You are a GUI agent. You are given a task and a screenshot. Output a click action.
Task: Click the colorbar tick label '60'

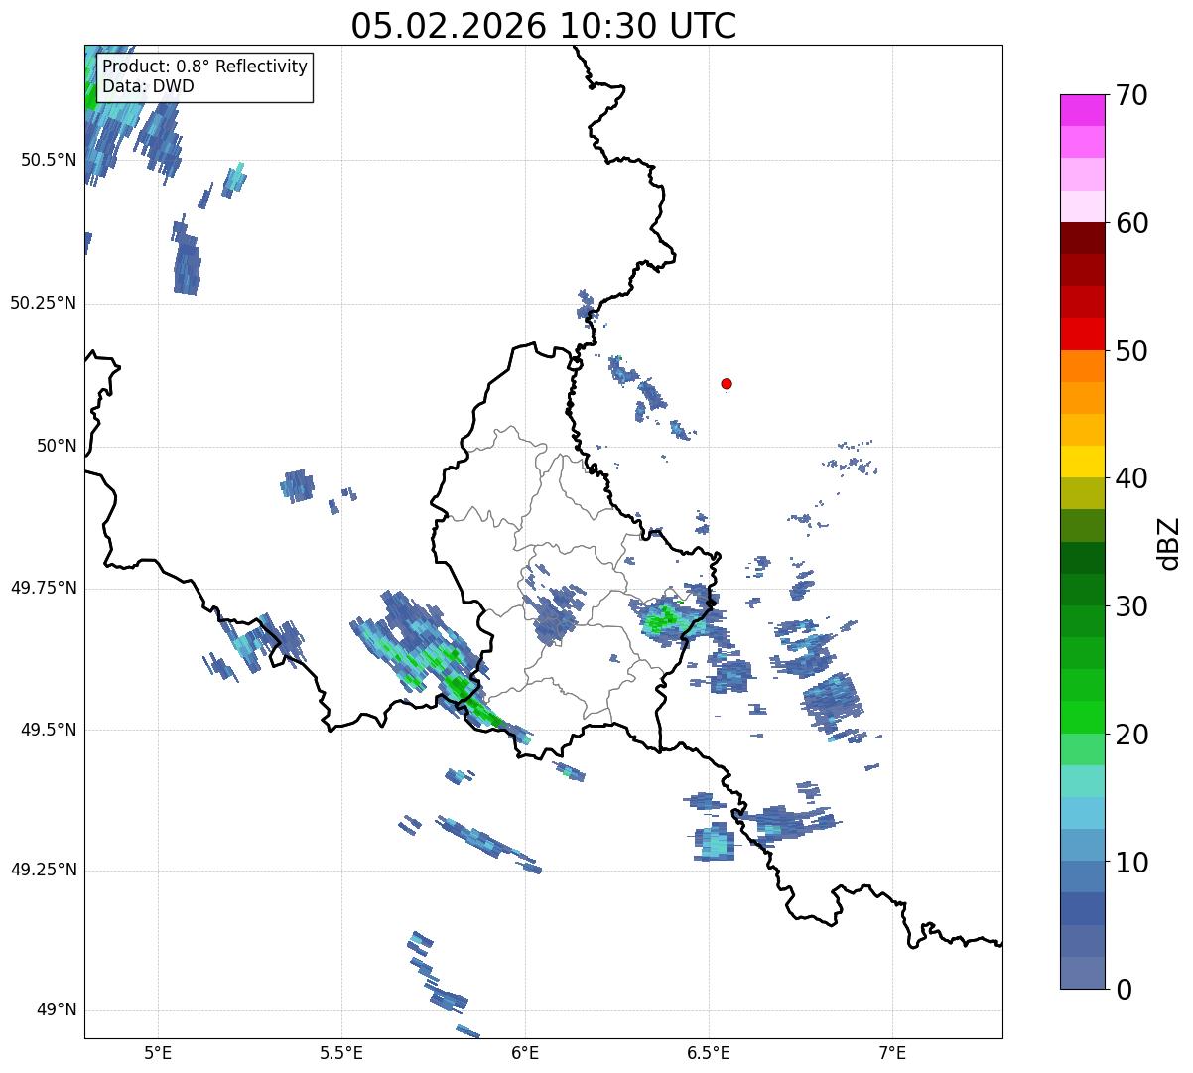coord(1131,223)
